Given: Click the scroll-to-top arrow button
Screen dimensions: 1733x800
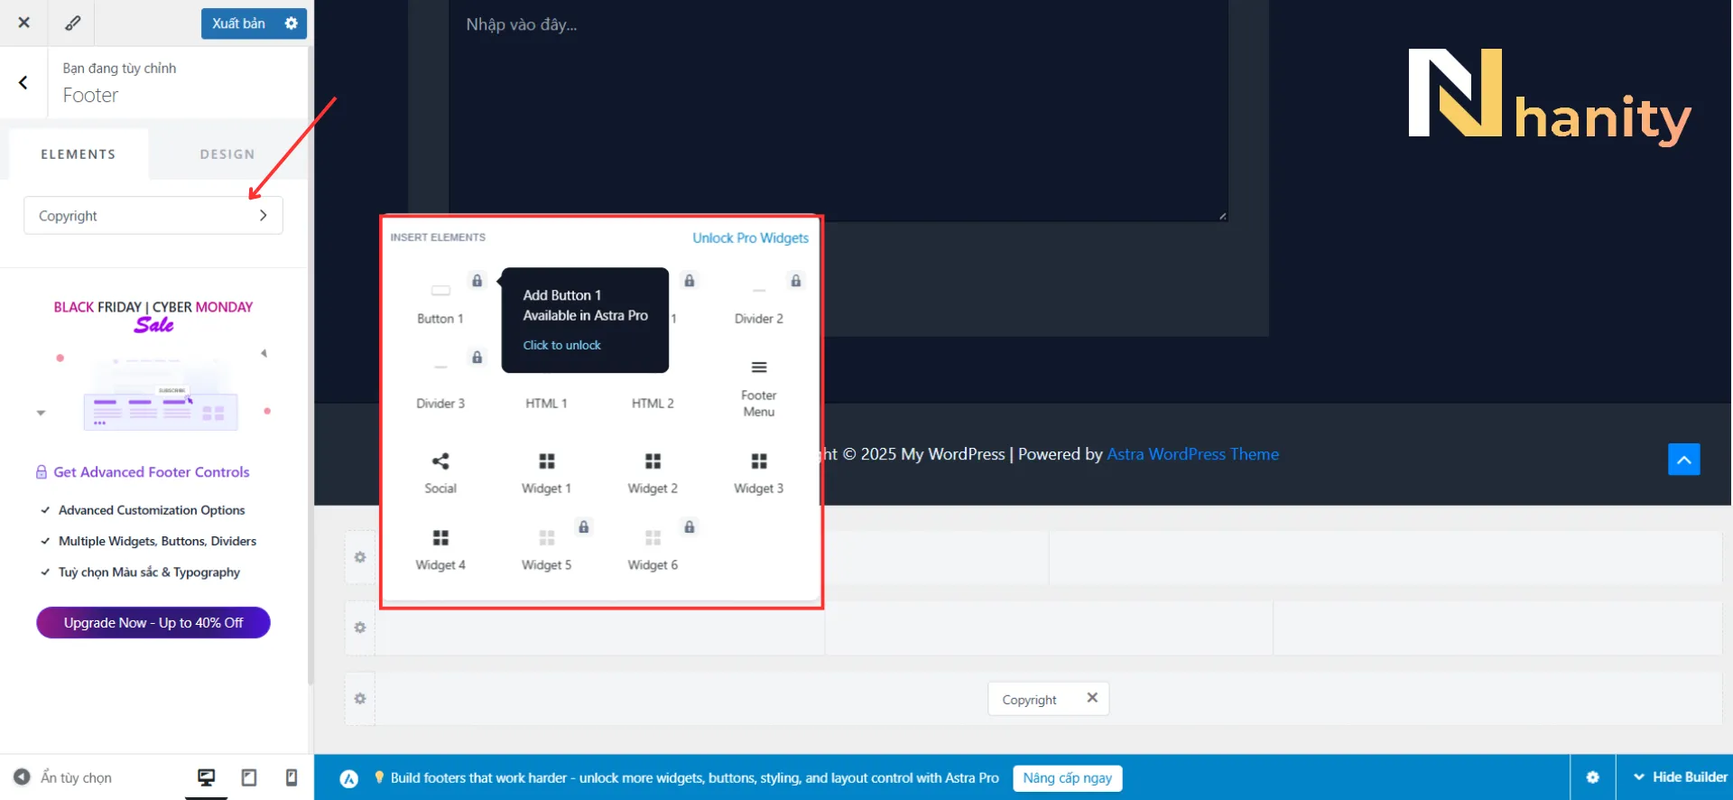Looking at the screenshot, I should [1683, 459].
